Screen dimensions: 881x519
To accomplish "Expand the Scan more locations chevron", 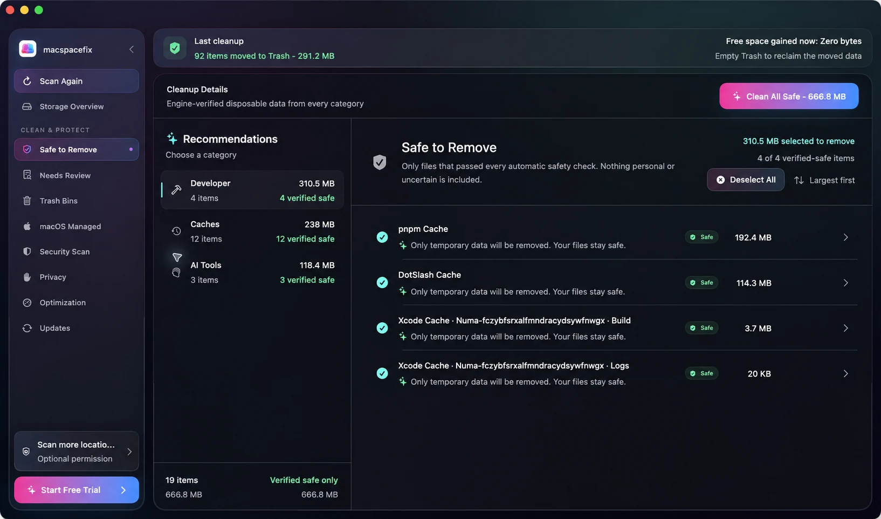I will [129, 452].
